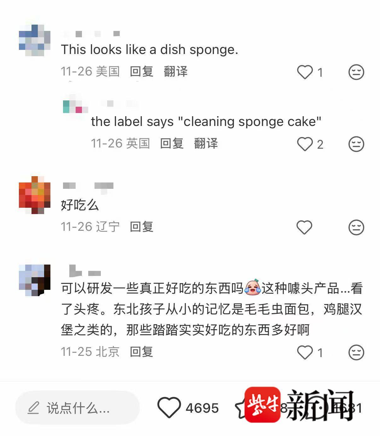Like the 'dish sponge' comment
The width and height of the screenshot is (380, 436).
305,72
